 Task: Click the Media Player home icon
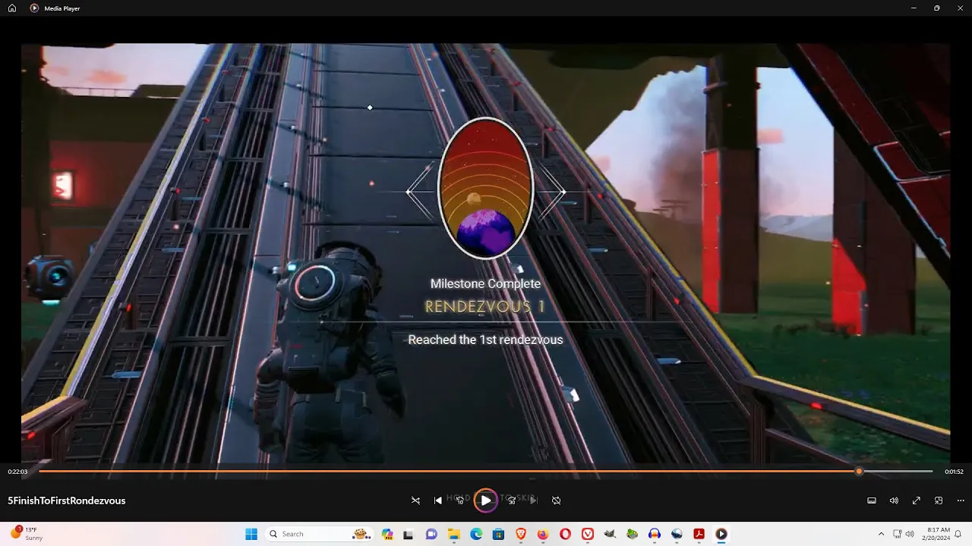tap(12, 8)
